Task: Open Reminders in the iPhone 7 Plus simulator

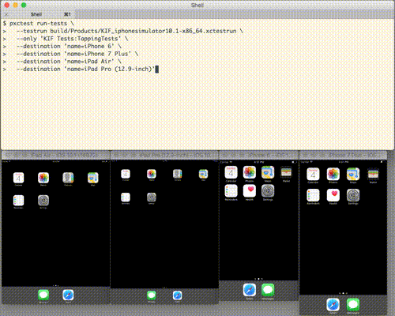Action: click(x=313, y=195)
